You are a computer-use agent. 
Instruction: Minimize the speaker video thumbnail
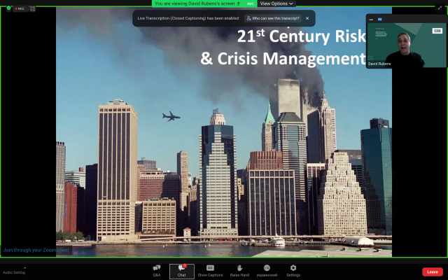371,20
